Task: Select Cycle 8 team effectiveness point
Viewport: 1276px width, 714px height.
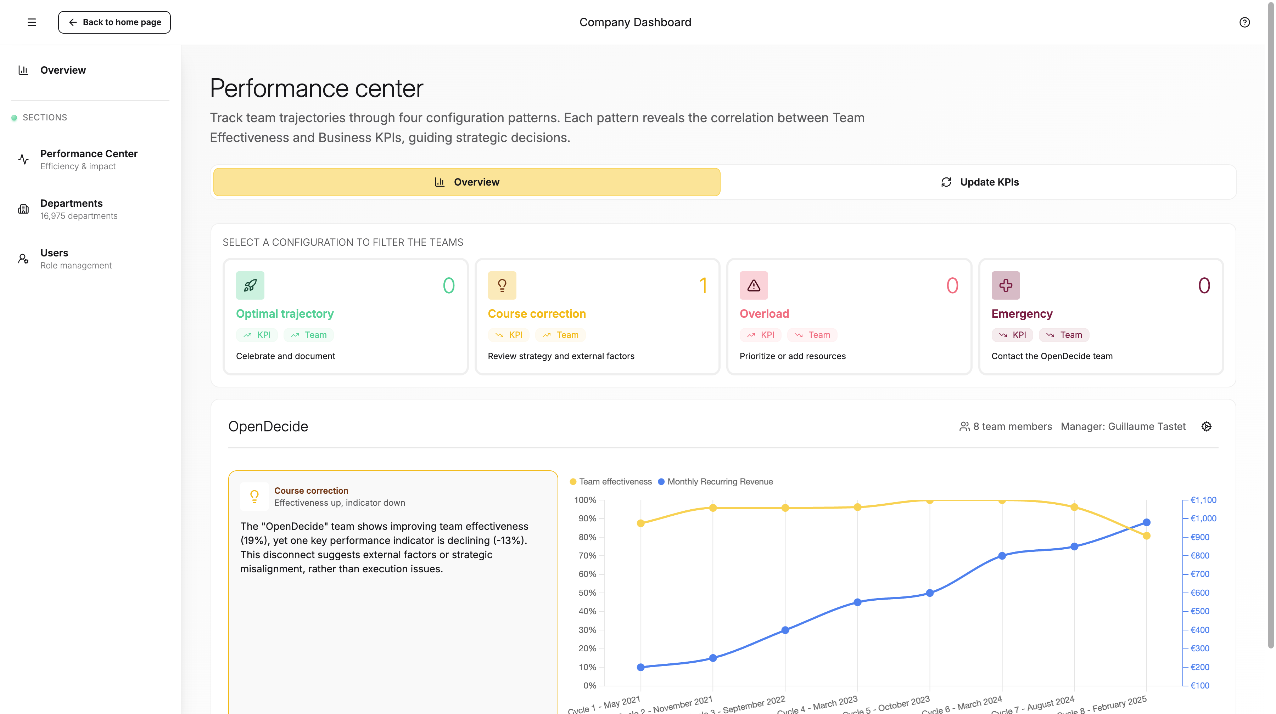Action: (x=1146, y=536)
